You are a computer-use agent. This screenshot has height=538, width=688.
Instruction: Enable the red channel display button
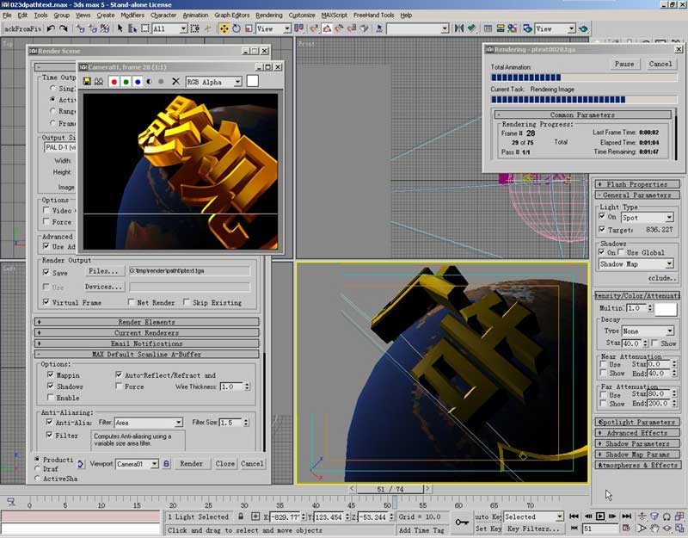114,82
